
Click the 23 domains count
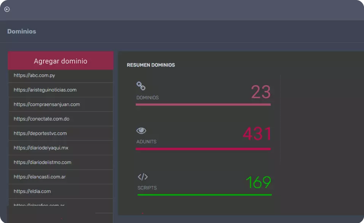coord(261,92)
